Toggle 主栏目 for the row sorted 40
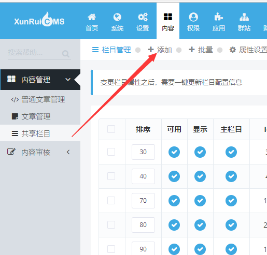Image resolution: width=267 pixels, height=255 pixels. pos(231,176)
